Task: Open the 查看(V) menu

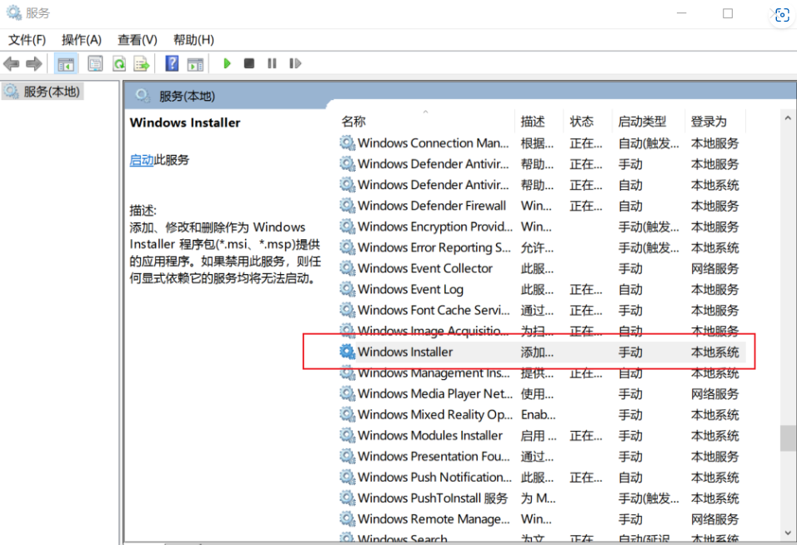Action: click(x=138, y=40)
